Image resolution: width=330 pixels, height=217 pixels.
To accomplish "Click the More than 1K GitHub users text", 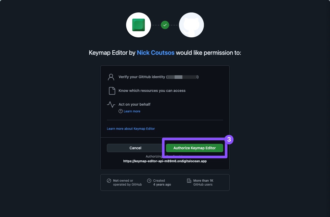I will (x=203, y=182).
